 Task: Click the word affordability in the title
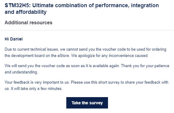tap(31, 12)
